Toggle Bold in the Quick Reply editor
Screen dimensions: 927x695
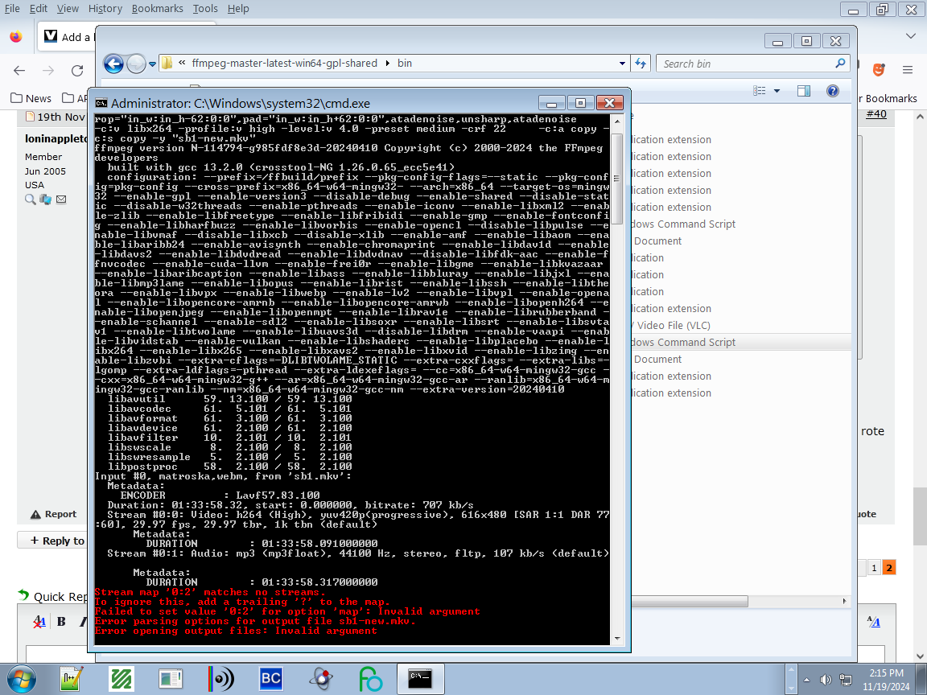[x=61, y=621]
